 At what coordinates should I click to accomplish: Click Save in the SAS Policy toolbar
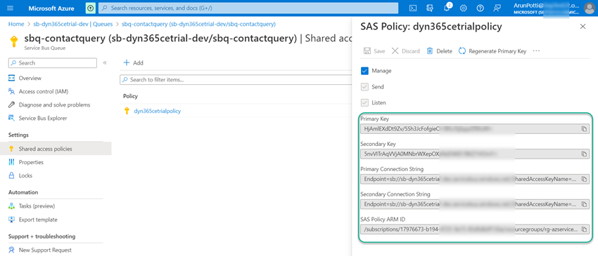(374, 51)
